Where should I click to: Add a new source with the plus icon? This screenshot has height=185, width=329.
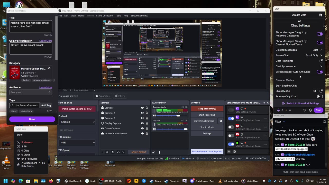coord(102,152)
